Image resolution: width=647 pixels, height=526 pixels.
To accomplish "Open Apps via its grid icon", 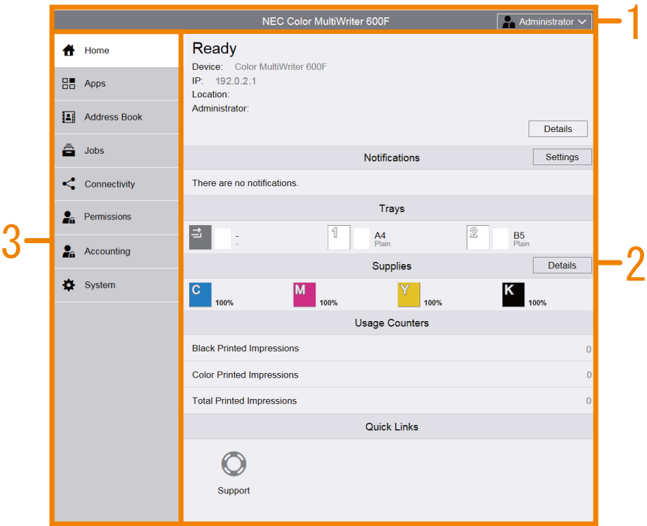I will click(x=69, y=84).
